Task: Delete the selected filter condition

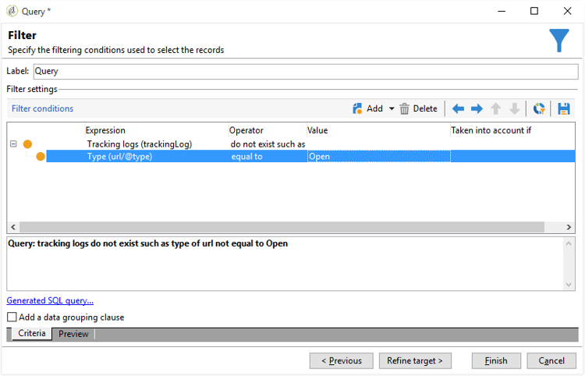Action: 418,109
